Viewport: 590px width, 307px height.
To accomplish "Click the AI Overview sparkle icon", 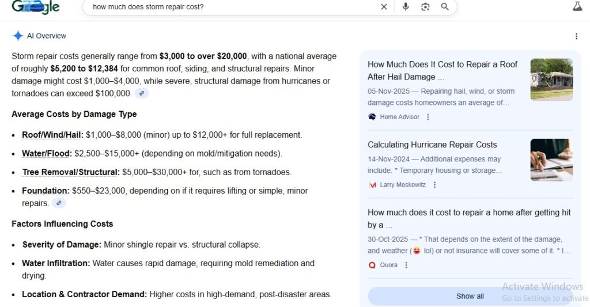I will 18,36.
